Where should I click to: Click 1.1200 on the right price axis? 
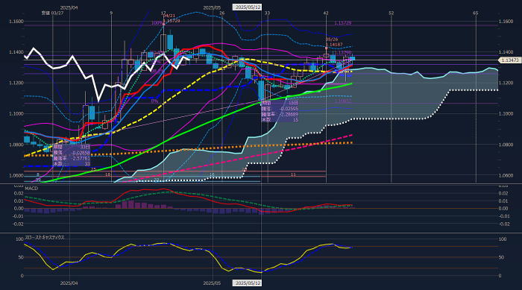(x=506, y=83)
